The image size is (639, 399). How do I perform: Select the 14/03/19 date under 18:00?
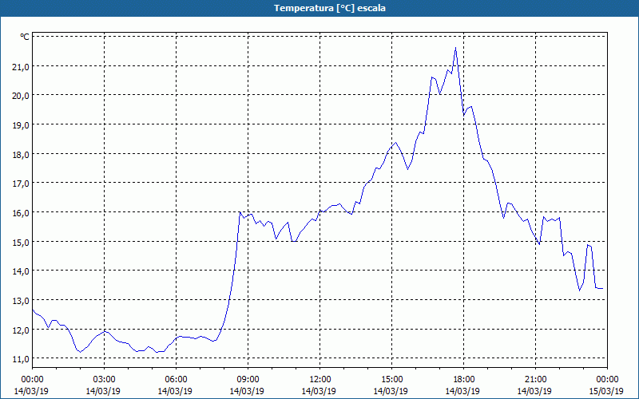[x=462, y=391]
